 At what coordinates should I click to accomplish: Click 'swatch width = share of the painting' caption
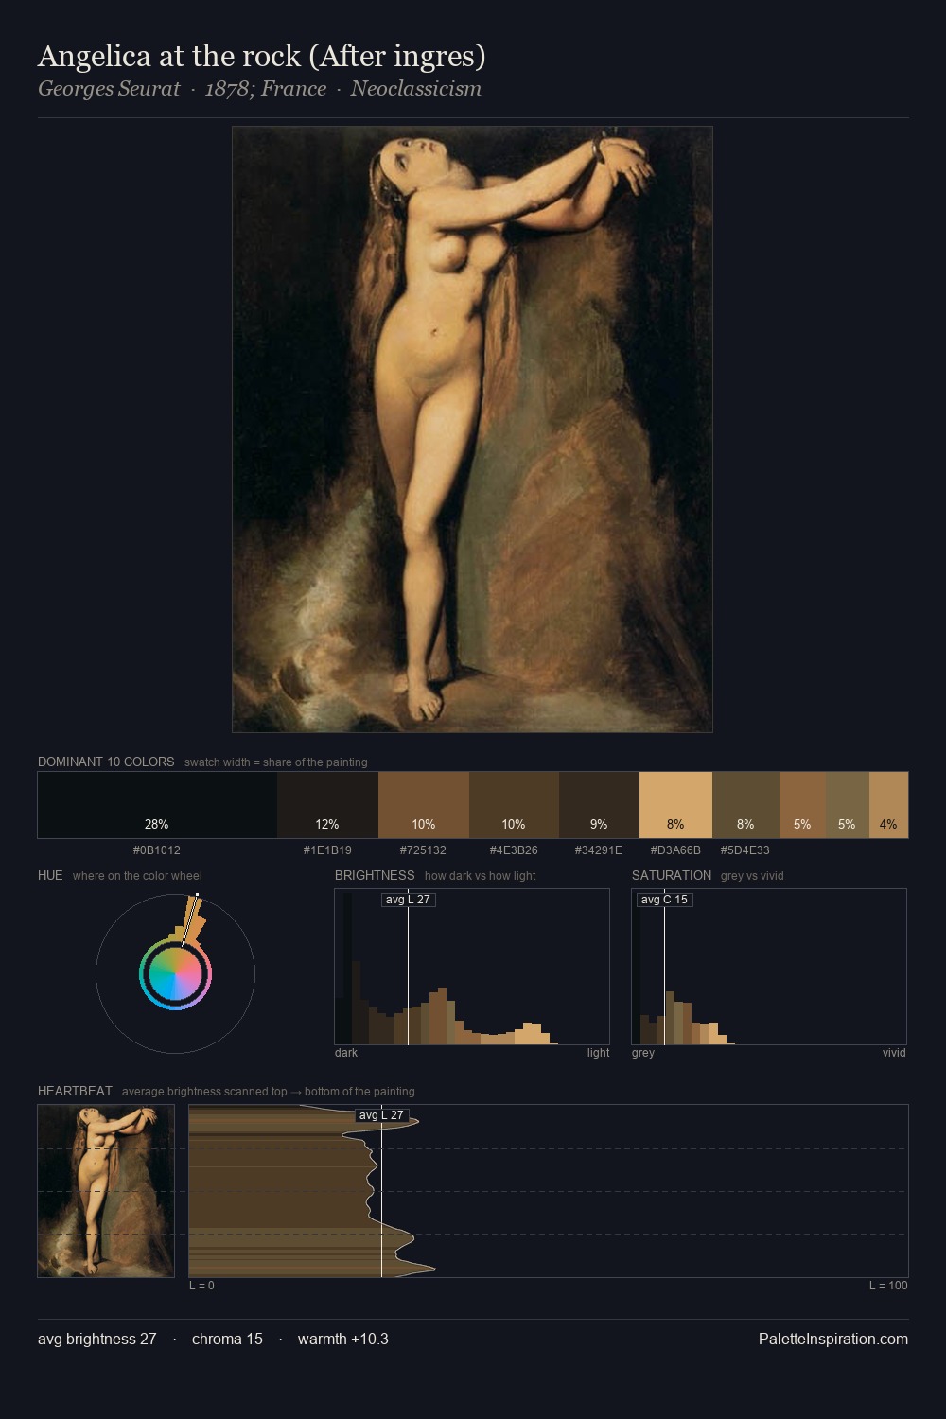coord(276,762)
